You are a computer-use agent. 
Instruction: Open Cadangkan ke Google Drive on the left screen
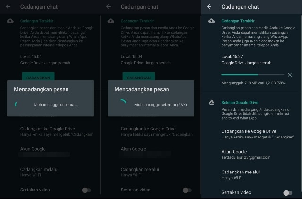57,131
